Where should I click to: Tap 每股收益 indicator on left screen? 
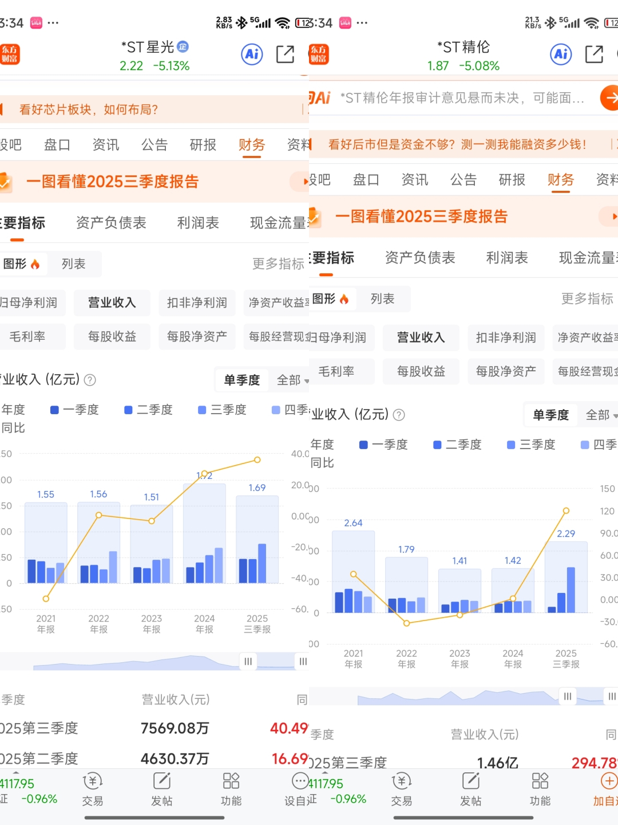tap(112, 336)
